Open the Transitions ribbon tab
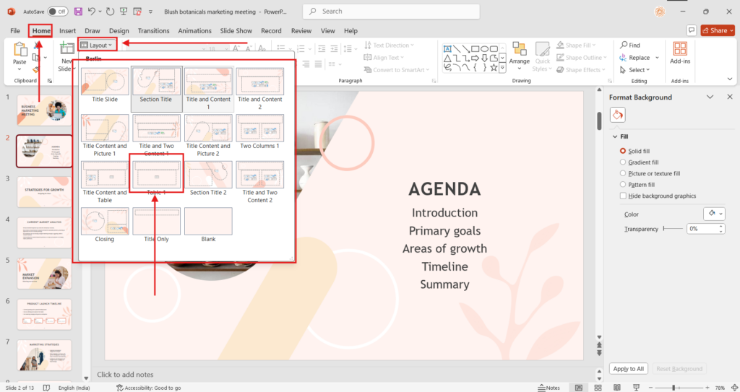The height and width of the screenshot is (392, 740). click(x=153, y=31)
